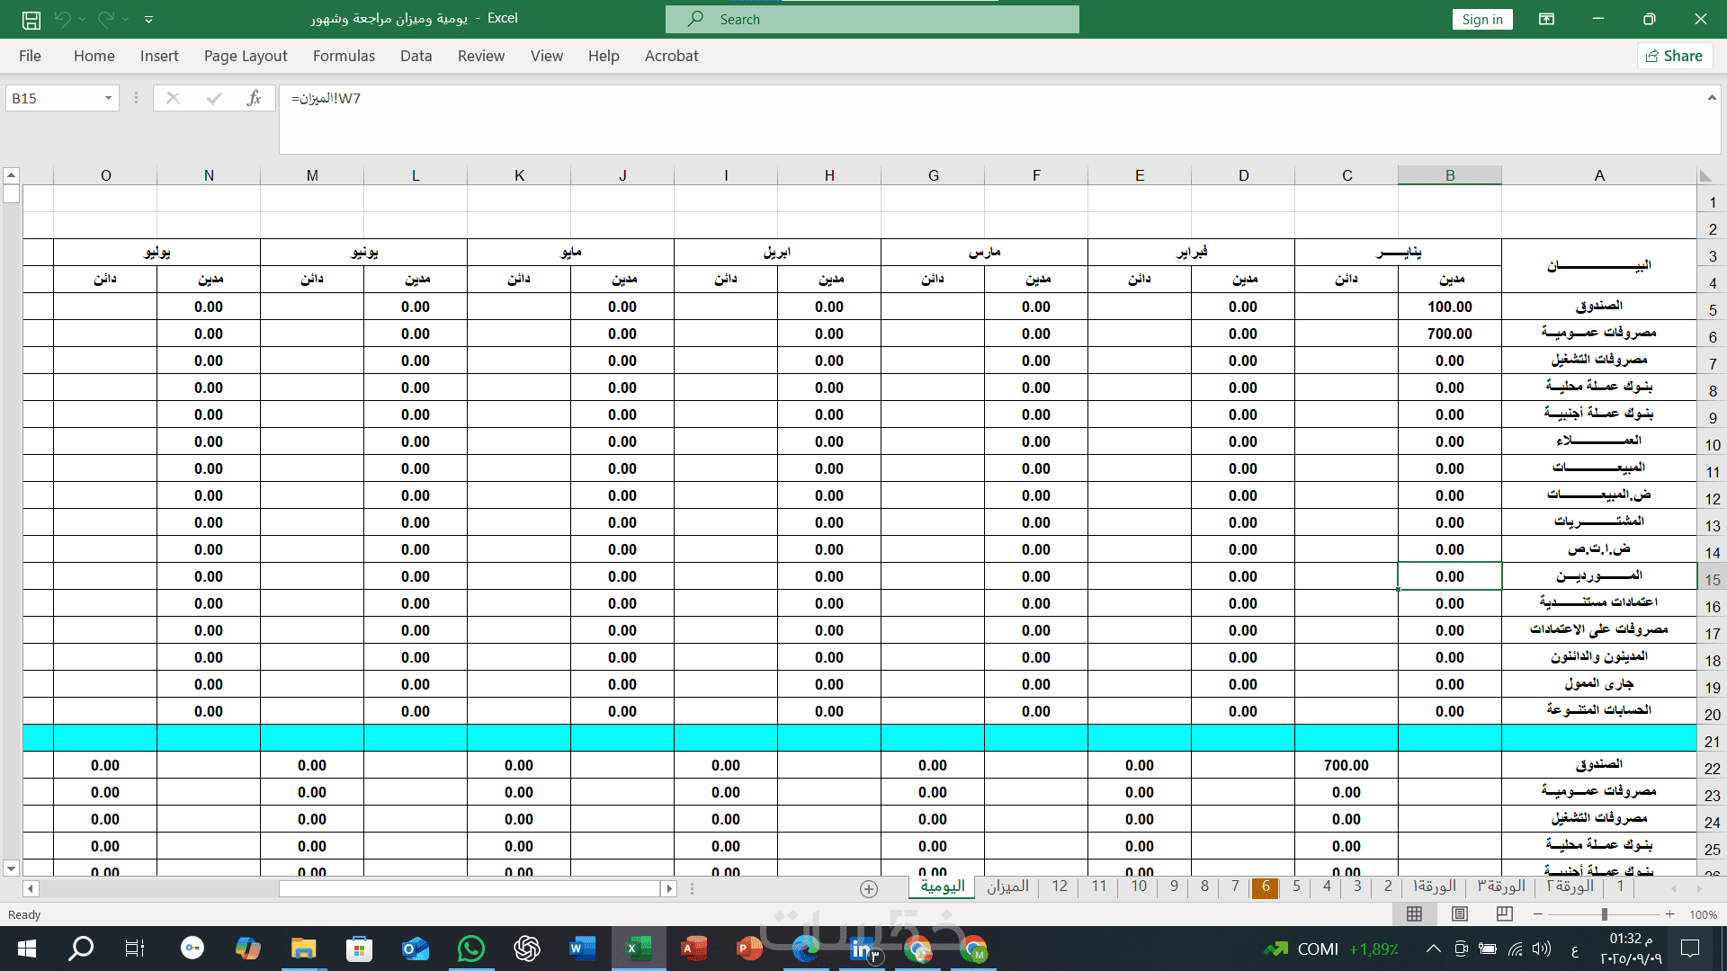Click the Select All corner triangle
1727x971 pixels.
point(1705,176)
